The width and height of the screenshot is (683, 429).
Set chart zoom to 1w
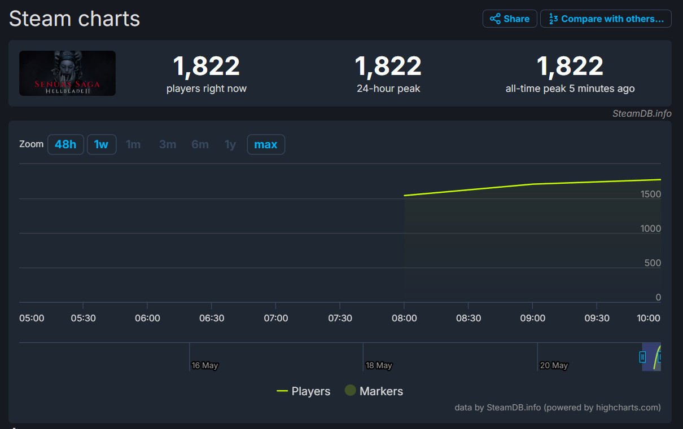click(102, 144)
